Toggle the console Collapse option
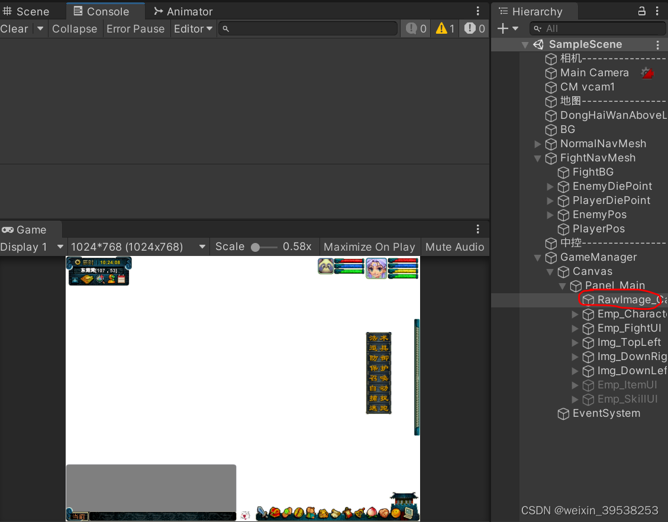668x522 pixels. click(x=75, y=28)
